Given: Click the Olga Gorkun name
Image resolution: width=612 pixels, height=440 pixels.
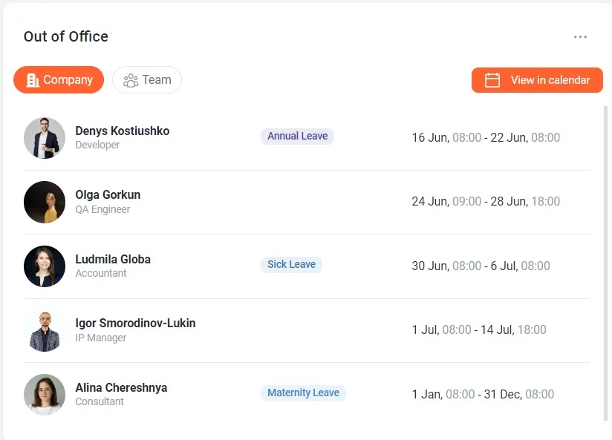Looking at the screenshot, I should pyautogui.click(x=108, y=195).
